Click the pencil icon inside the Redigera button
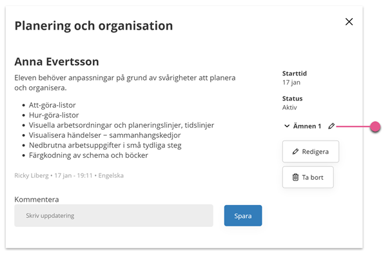The width and height of the screenshot is (390, 254). (295, 151)
